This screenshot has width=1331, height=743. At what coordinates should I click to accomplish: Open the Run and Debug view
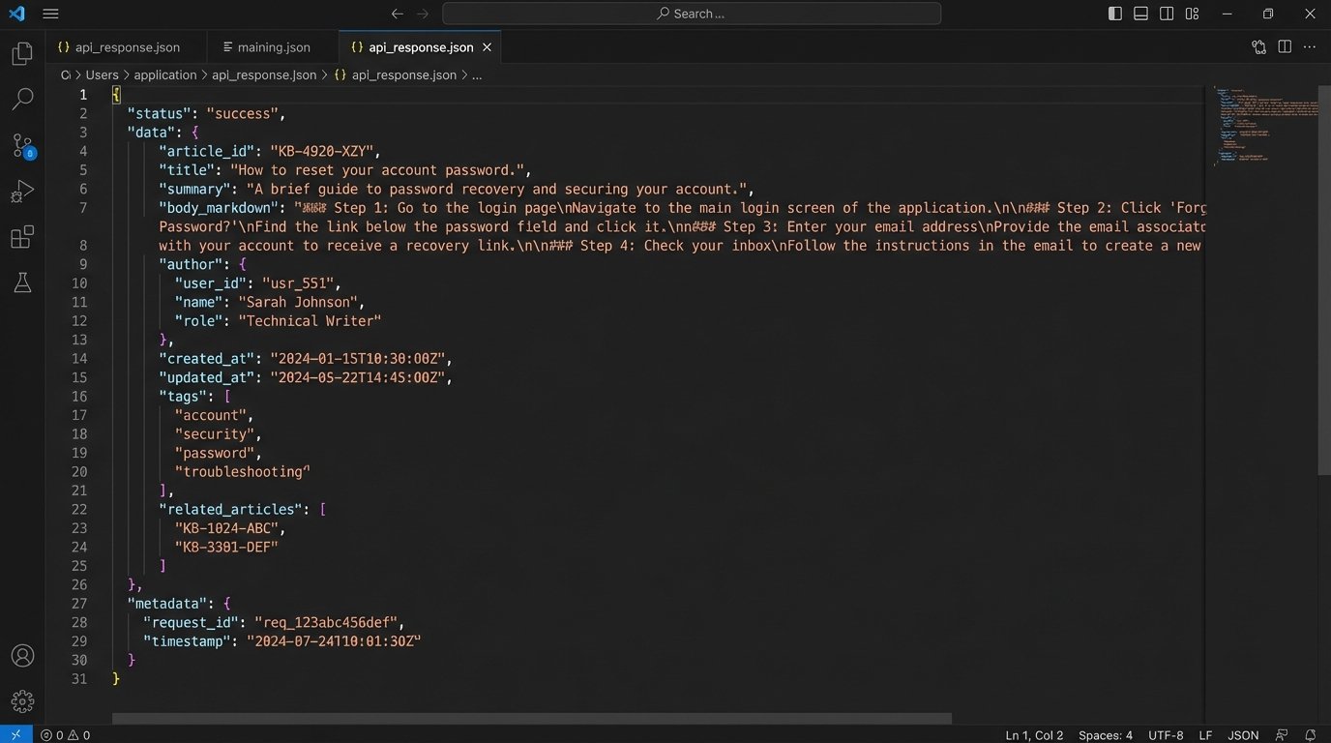[21, 191]
